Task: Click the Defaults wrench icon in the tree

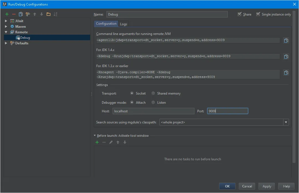Action: tap(12, 43)
